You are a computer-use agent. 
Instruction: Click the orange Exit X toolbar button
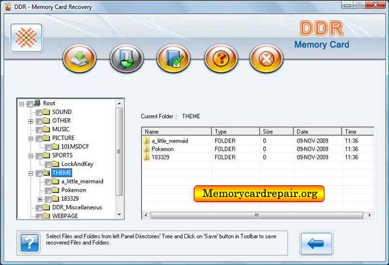click(x=266, y=58)
